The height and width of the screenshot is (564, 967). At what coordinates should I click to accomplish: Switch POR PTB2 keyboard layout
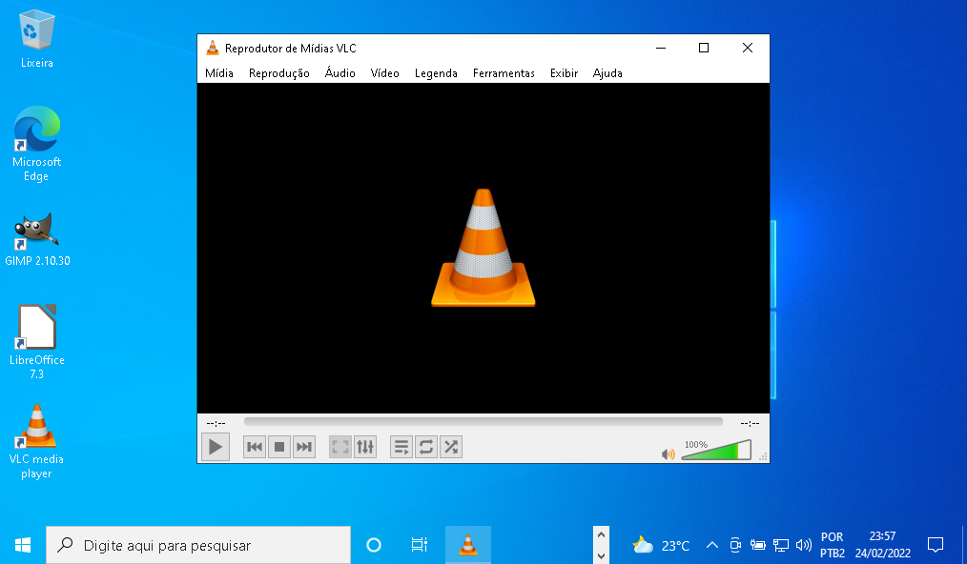pos(833,545)
